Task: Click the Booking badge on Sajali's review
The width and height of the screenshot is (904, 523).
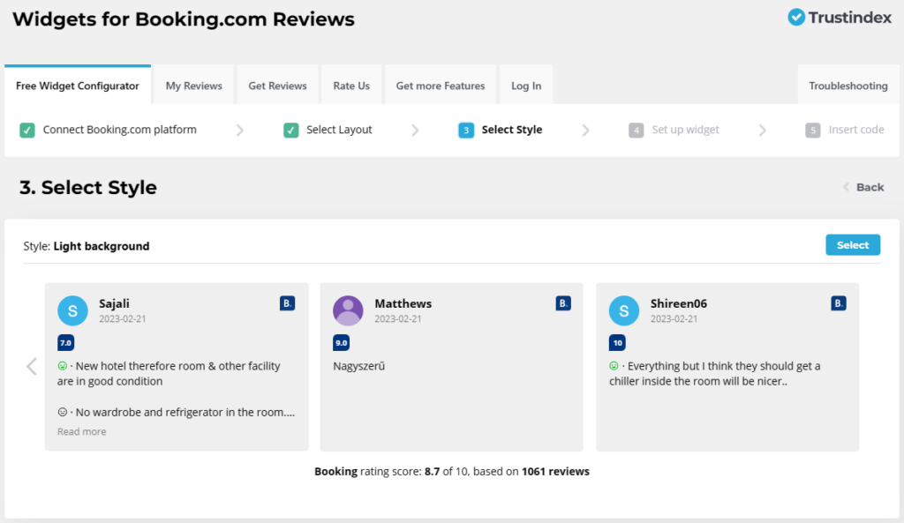Action: point(286,303)
